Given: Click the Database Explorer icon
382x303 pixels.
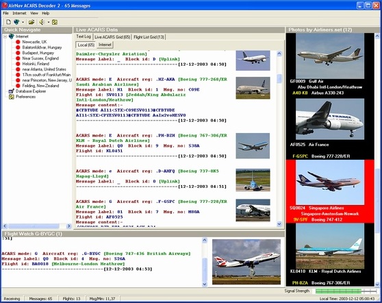Looking at the screenshot, I should tap(11, 91).
